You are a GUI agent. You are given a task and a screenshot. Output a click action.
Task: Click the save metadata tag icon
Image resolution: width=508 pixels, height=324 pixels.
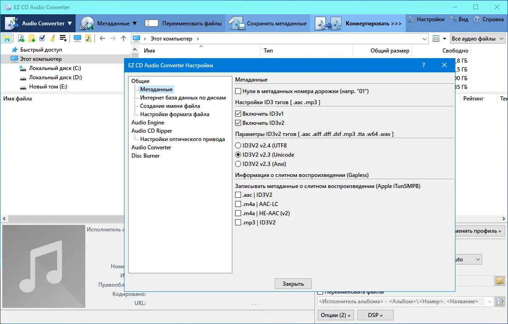coord(236,23)
